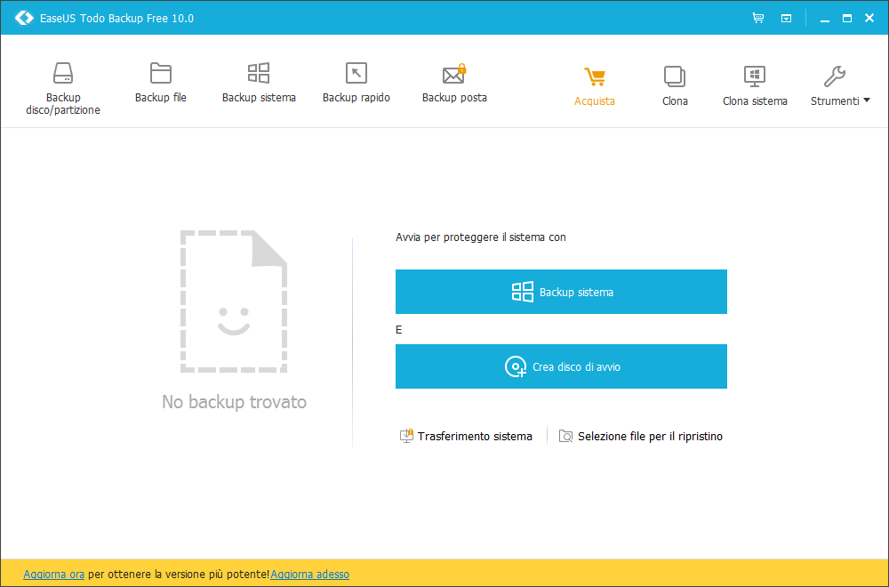Maximize the EaseUS Todo Backup window

point(846,18)
